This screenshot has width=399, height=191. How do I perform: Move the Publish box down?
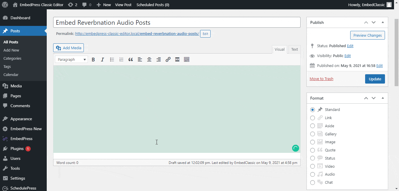pos(374,22)
